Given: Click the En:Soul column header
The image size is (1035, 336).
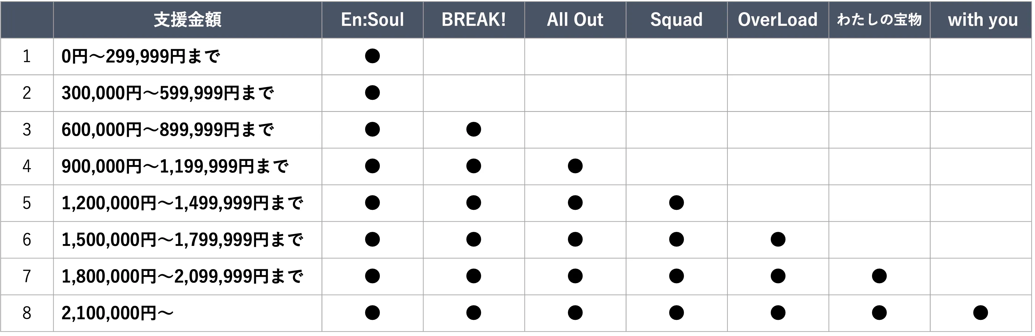Looking at the screenshot, I should pyautogui.click(x=372, y=20).
